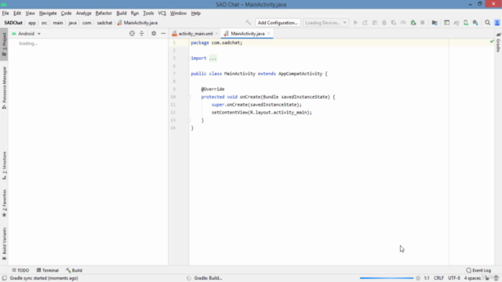Cancel the Gradle build process button
502x282 pixels.
click(x=418, y=278)
